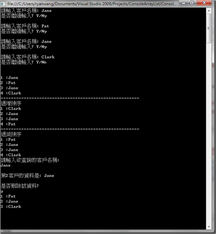Image resolution: width=216 pixels, height=234 pixels.
Task: Maximize the console window
Action: point(192,3)
